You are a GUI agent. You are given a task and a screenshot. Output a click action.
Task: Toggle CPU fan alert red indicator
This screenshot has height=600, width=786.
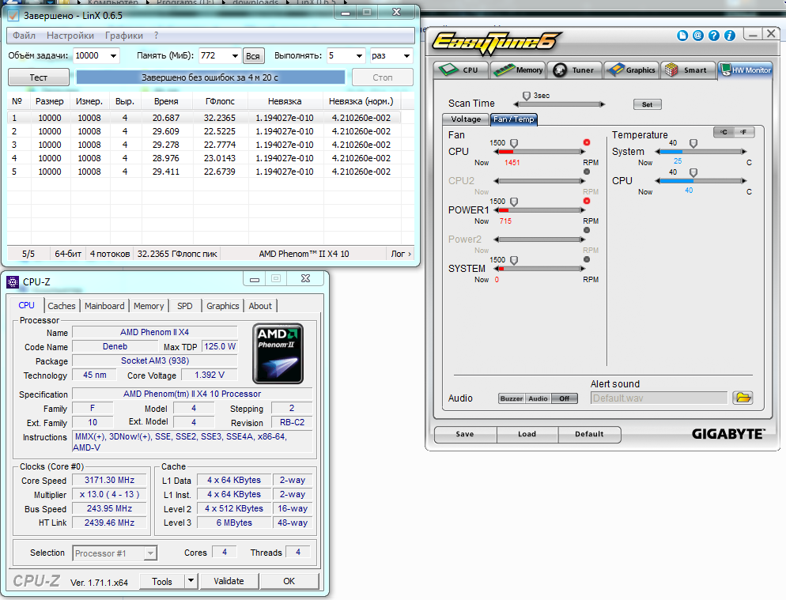587,142
